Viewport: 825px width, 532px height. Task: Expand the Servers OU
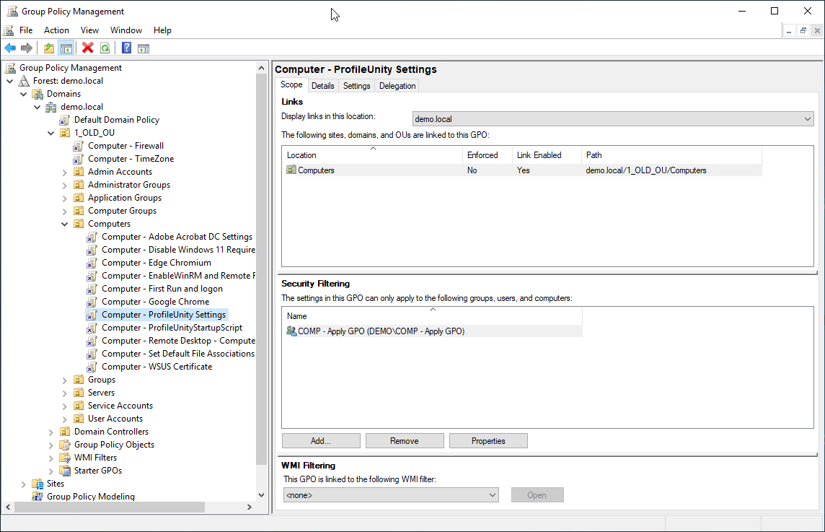tap(65, 393)
